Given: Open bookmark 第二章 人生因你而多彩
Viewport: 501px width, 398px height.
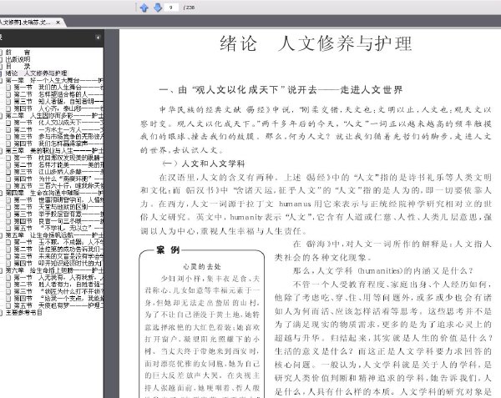Looking at the screenshot, I should pos(54,115).
